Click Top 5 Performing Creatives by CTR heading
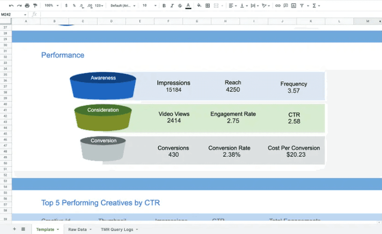The image size is (382, 234). click(x=101, y=203)
